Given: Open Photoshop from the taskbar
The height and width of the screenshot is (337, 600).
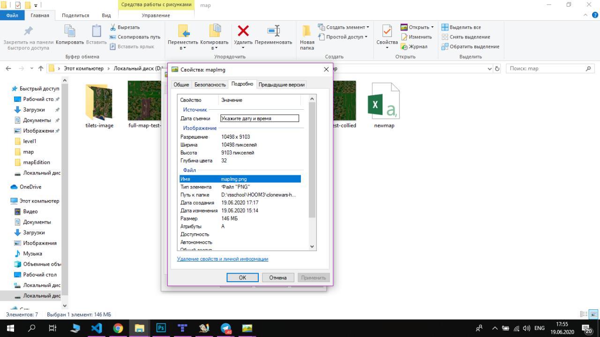Looking at the screenshot, I should [x=161, y=328].
